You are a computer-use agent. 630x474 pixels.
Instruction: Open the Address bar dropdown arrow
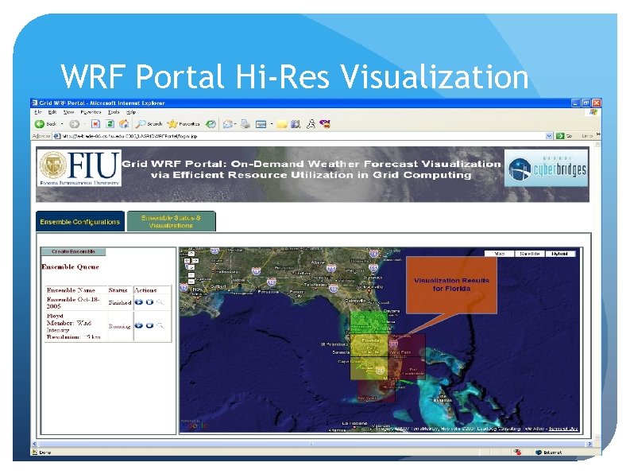click(549, 136)
